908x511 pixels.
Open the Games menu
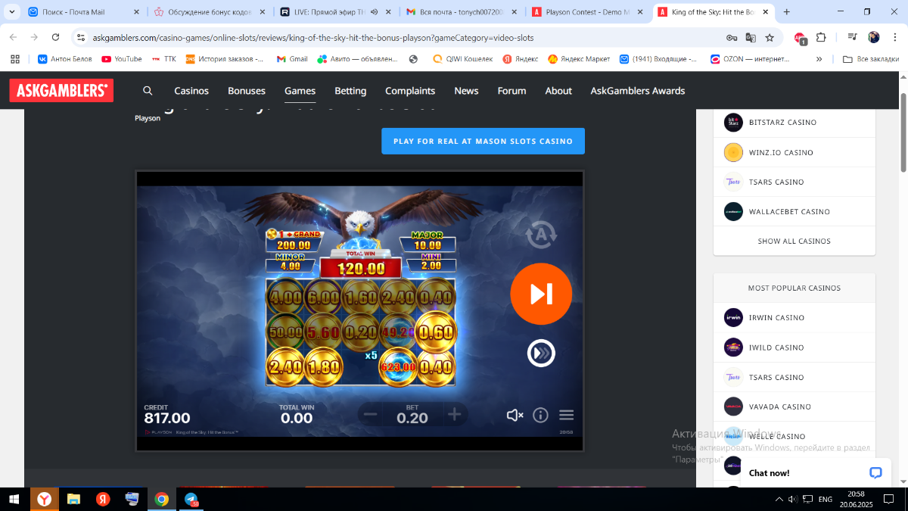[x=300, y=91]
